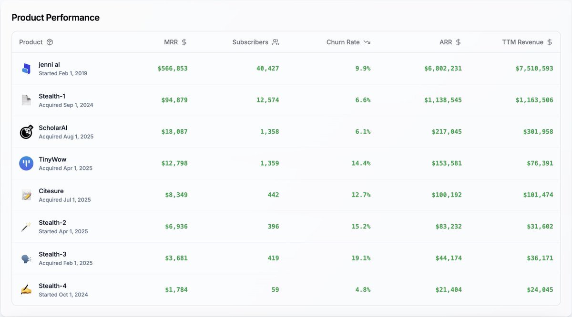Click the Stealth-1 document icon

click(x=26, y=100)
